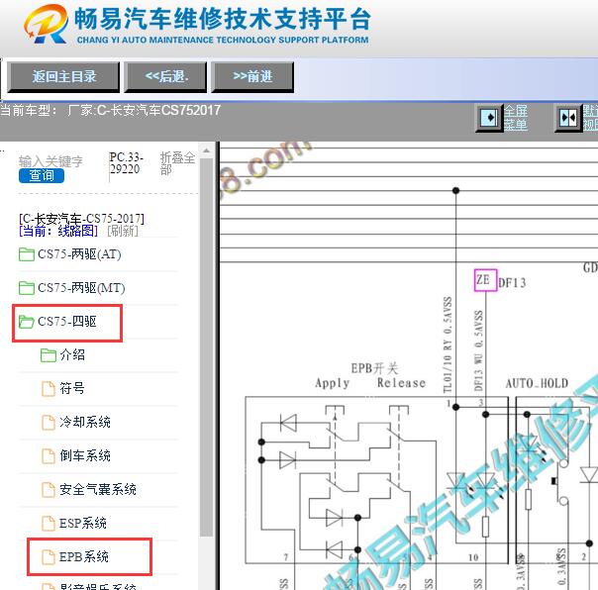The width and height of the screenshot is (598, 590).
Task: Click the 符号 document icon
Action: (49, 389)
